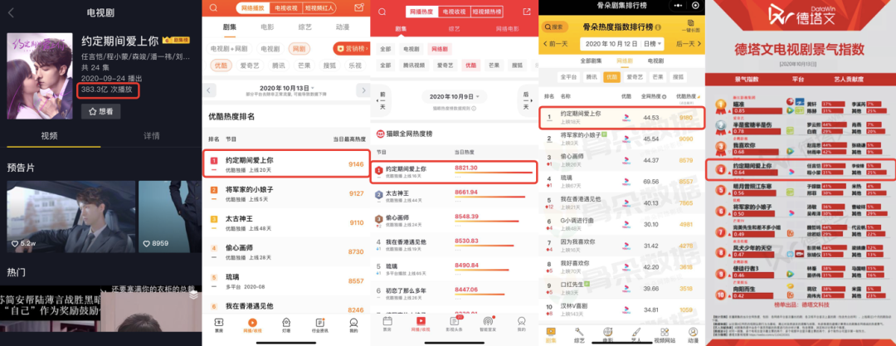Tap info icon beside 全网热度 header
The width and height of the screenshot is (896, 346).
click(x=664, y=96)
